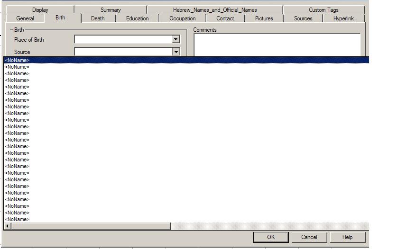The image size is (397, 249).
Task: Open the Pictures tab
Action: (264, 18)
